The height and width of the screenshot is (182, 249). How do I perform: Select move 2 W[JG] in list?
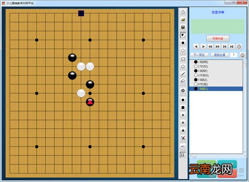tap(216, 67)
